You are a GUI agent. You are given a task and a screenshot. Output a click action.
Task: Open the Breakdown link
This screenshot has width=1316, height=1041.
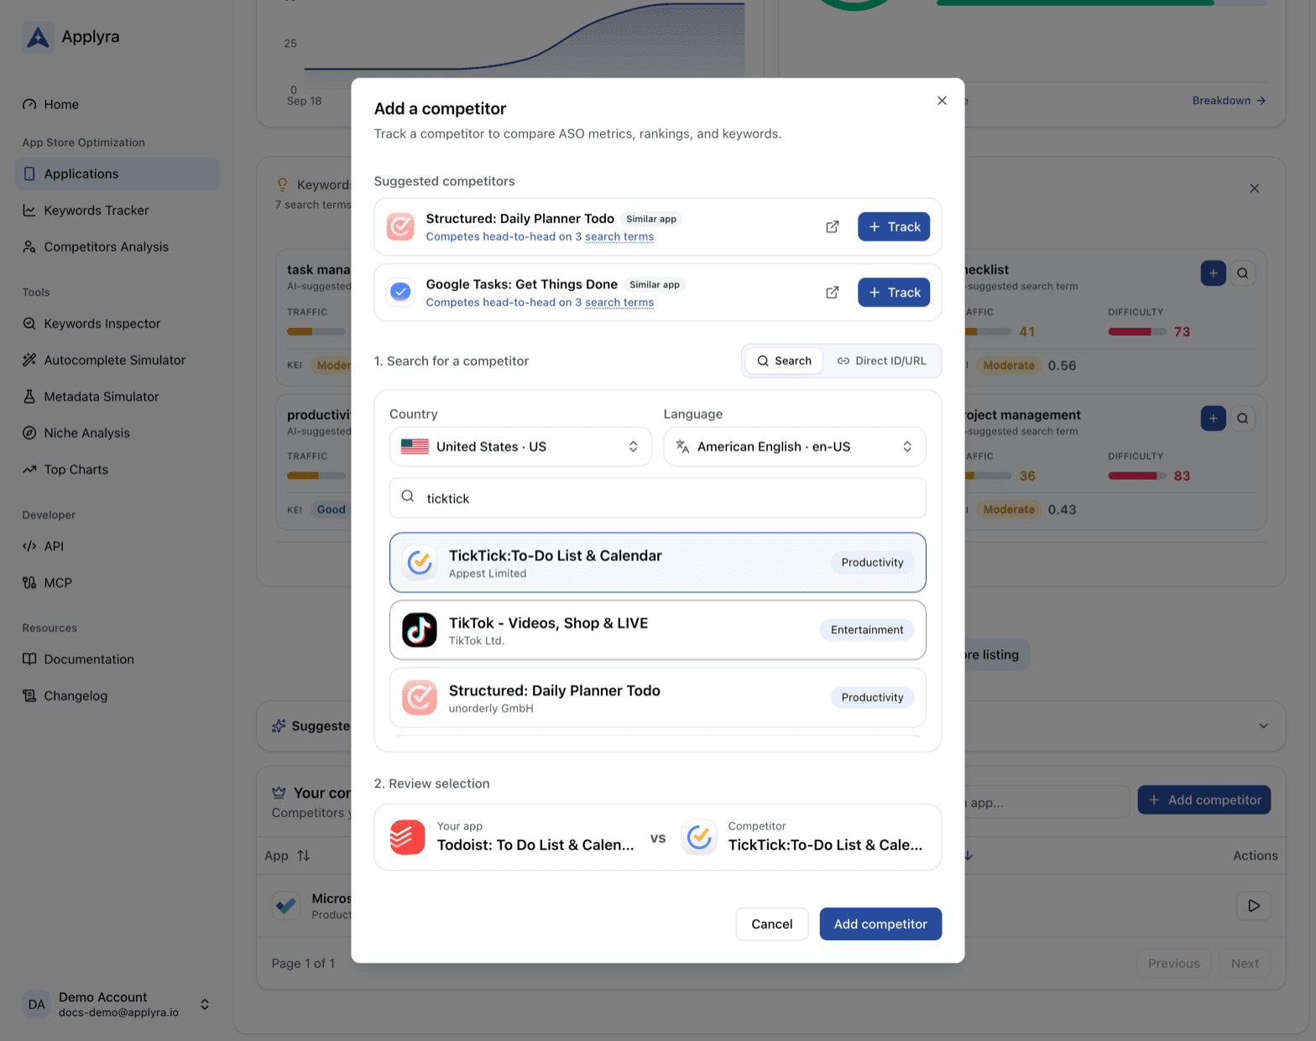coord(1229,101)
